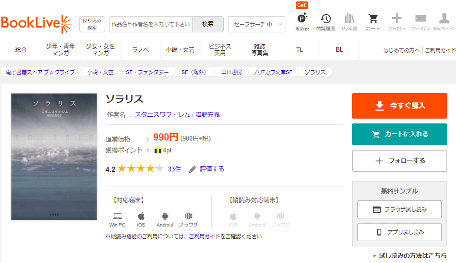This screenshot has height=263, width=456.
Task: Open the 来店pt points icon
Action: [x=302, y=19]
